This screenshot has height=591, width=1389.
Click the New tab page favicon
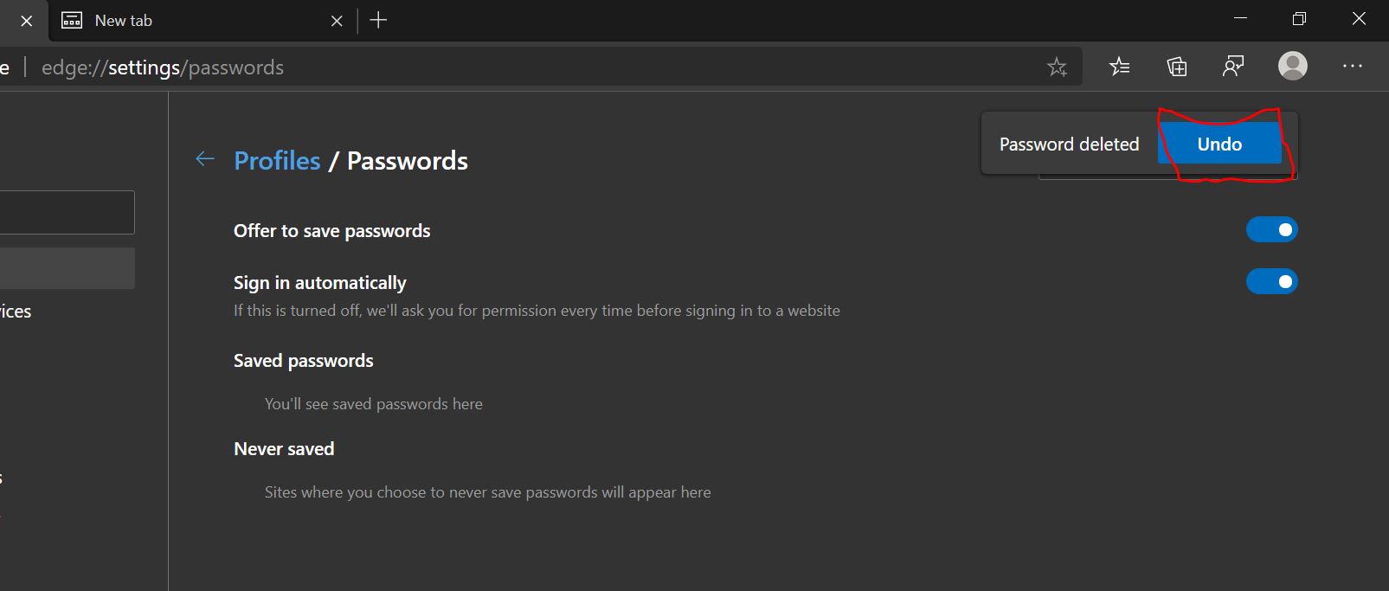[73, 20]
